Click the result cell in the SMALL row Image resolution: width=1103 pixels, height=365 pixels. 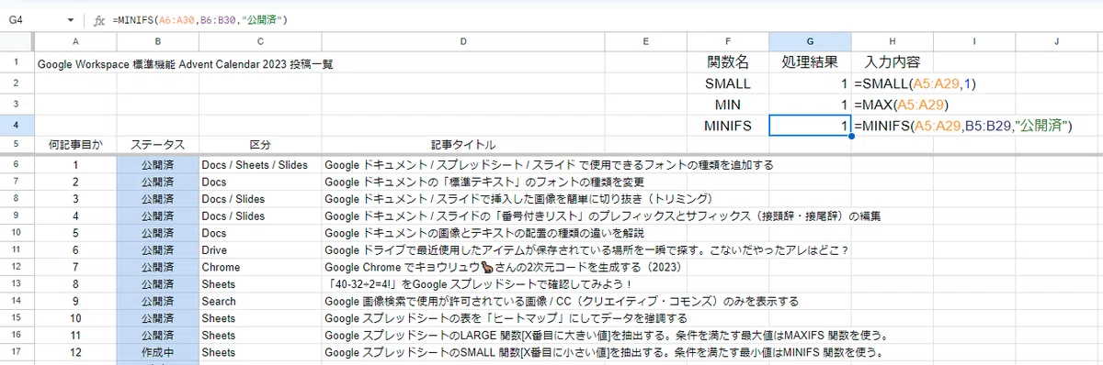tap(810, 83)
